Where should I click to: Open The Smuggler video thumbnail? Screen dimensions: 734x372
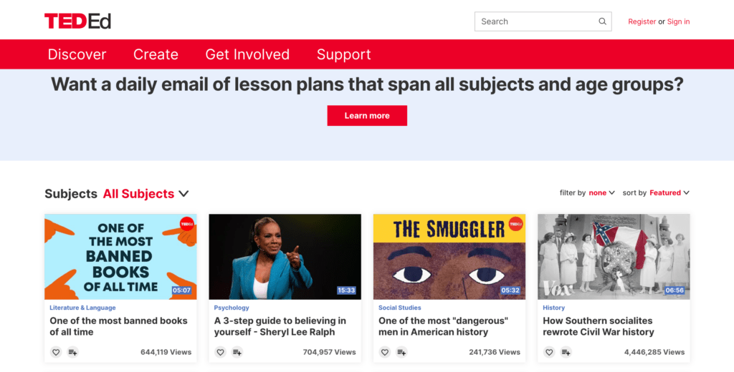(x=449, y=257)
